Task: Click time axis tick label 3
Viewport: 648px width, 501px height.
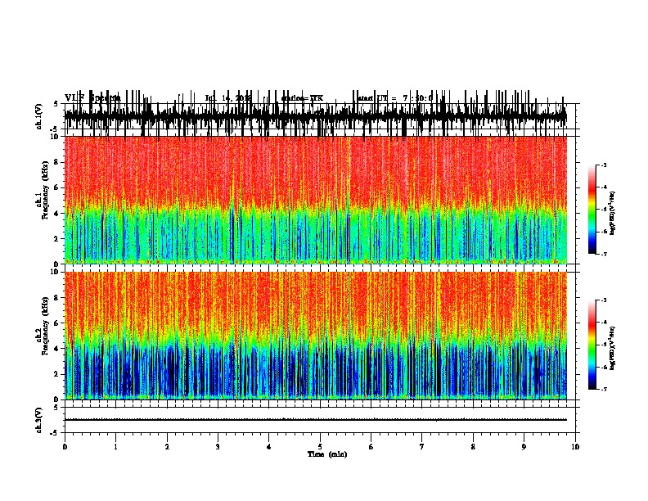Action: coord(218,447)
